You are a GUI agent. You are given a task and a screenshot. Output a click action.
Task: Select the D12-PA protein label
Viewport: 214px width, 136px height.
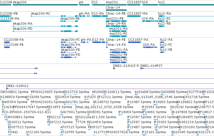coord(98,40)
